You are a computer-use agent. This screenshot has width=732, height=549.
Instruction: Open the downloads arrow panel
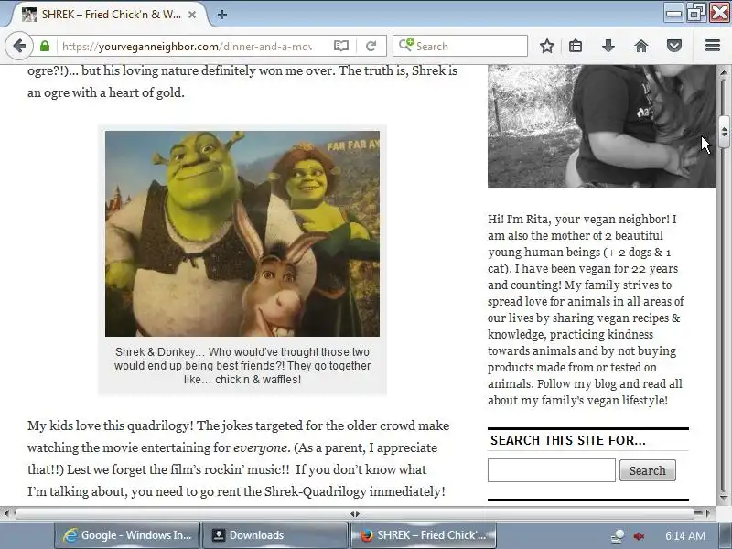[x=608, y=46]
